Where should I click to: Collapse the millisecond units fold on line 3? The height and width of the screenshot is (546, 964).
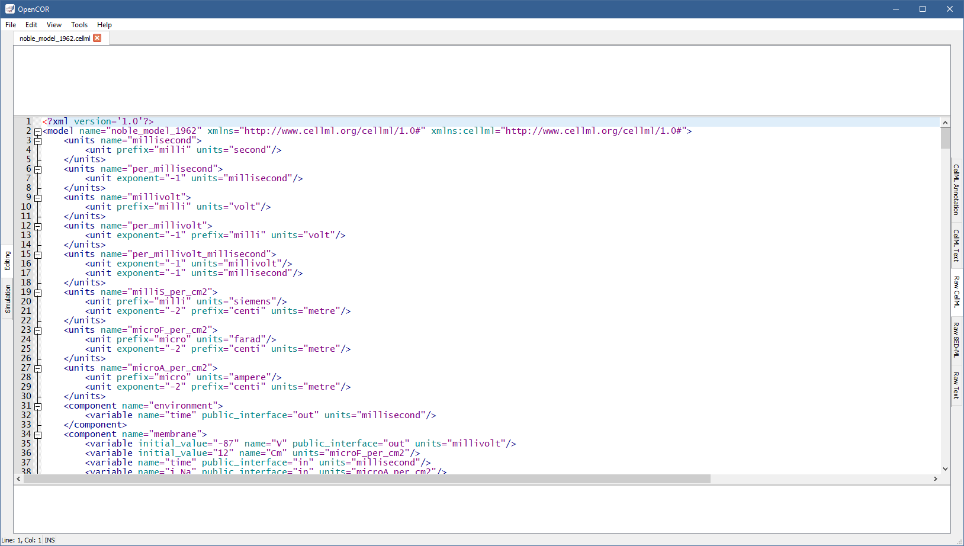(38, 141)
